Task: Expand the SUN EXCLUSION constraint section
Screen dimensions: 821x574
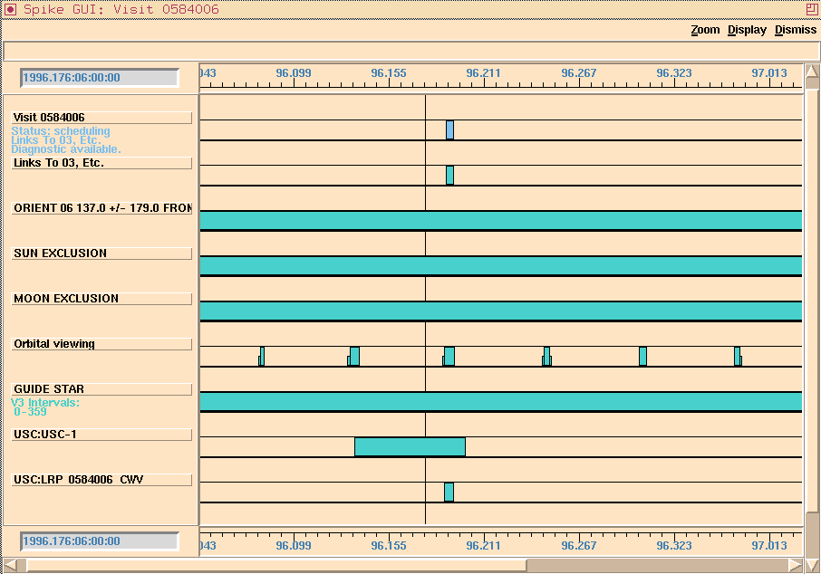Action: click(x=102, y=253)
